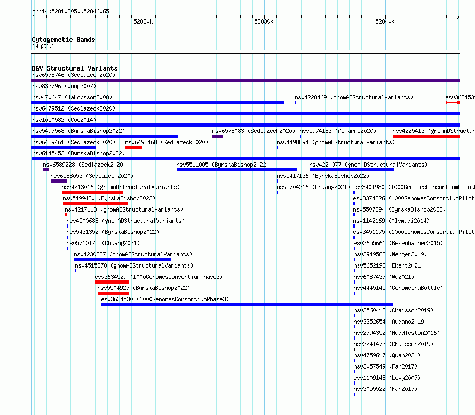Click nsv3057549 (Fan2017) label

click(x=385, y=366)
